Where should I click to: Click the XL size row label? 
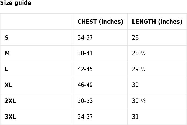pos(8,85)
